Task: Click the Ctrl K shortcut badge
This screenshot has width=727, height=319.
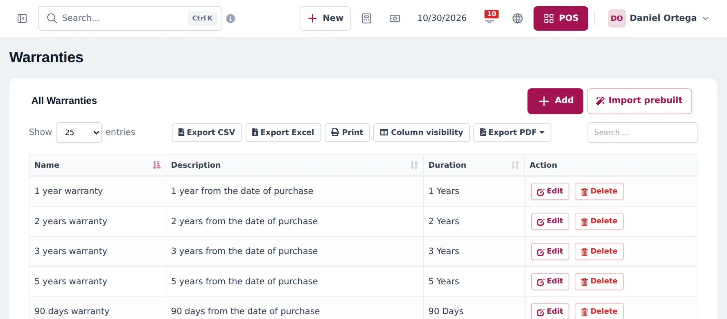Action: [202, 18]
